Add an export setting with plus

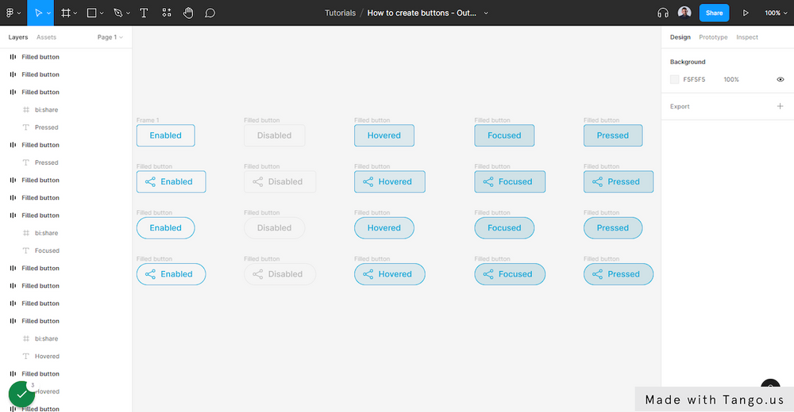780,106
